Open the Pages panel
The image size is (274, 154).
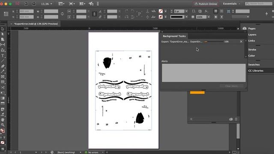(252, 29)
